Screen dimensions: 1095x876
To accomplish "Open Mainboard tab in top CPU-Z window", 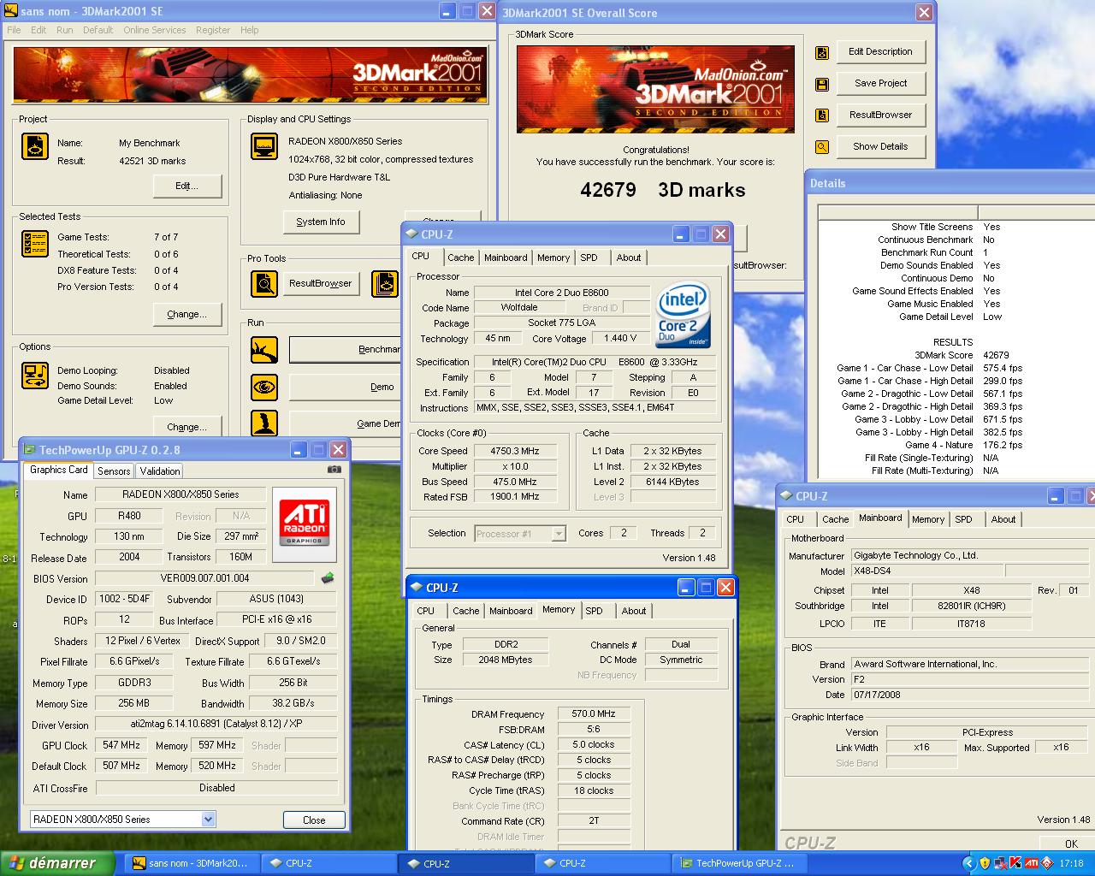I will pos(506,257).
